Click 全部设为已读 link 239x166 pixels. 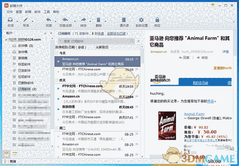pos(116,34)
